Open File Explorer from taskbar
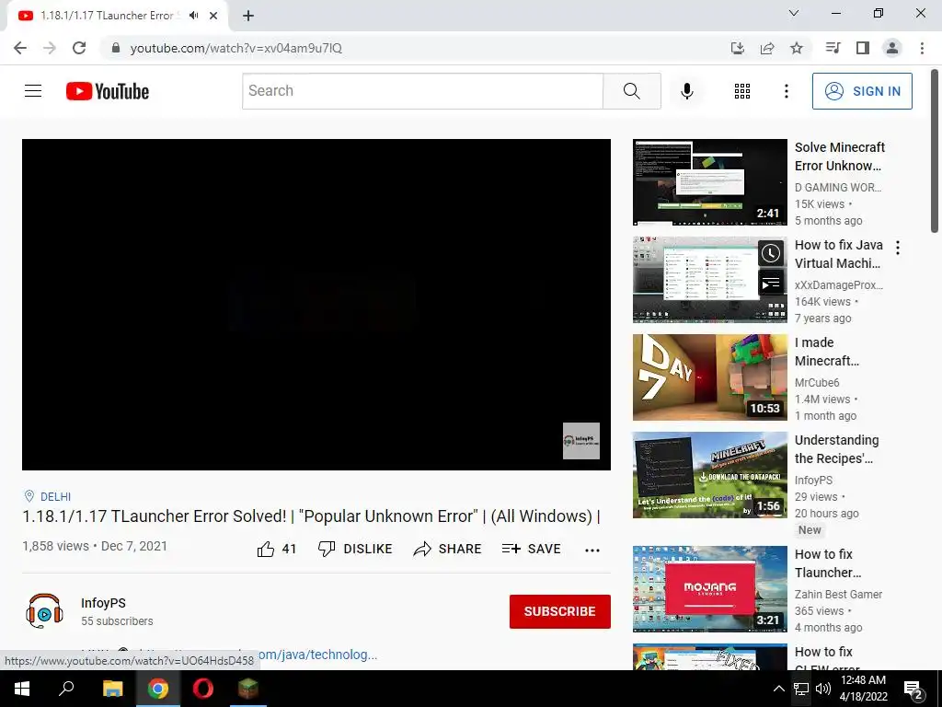The image size is (942, 707). click(x=112, y=689)
